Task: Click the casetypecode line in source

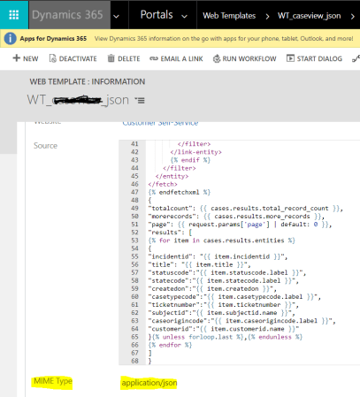Action: [234, 296]
